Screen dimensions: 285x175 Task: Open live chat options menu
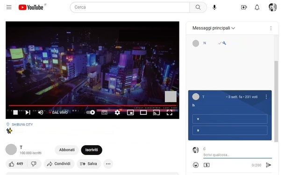pos(271,28)
